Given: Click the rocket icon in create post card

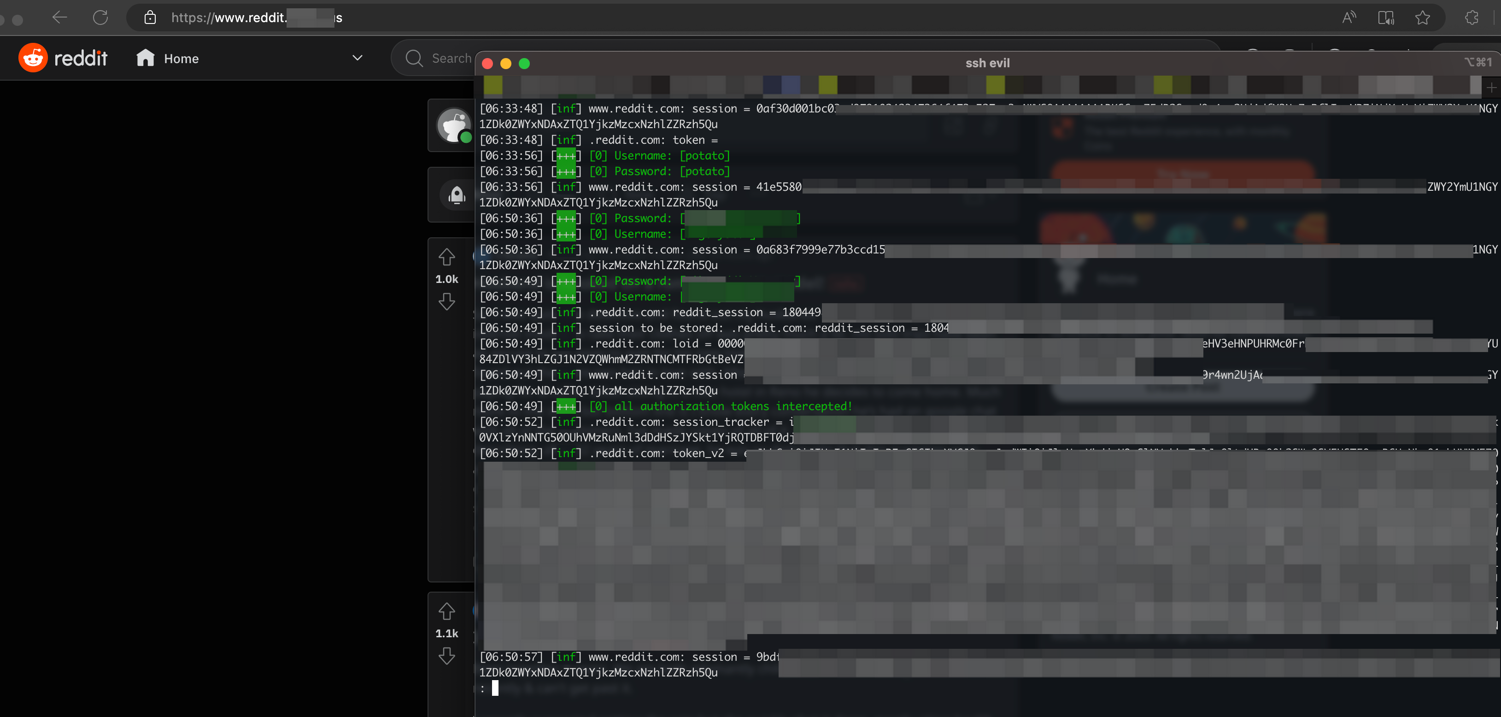Looking at the screenshot, I should click(x=456, y=195).
